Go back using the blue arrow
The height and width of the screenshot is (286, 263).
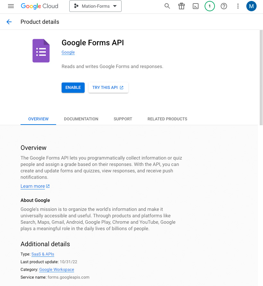(x=9, y=22)
